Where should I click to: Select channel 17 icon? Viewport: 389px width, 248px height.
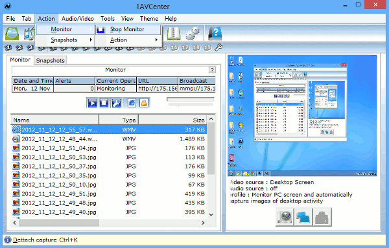[185, 47]
